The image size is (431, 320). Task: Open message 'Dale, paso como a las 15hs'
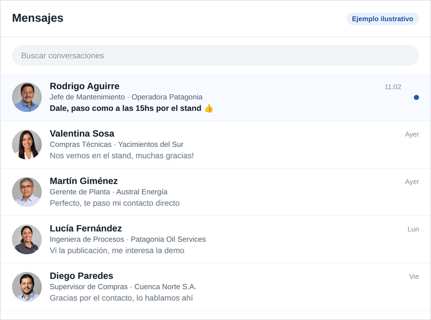[x=131, y=108]
